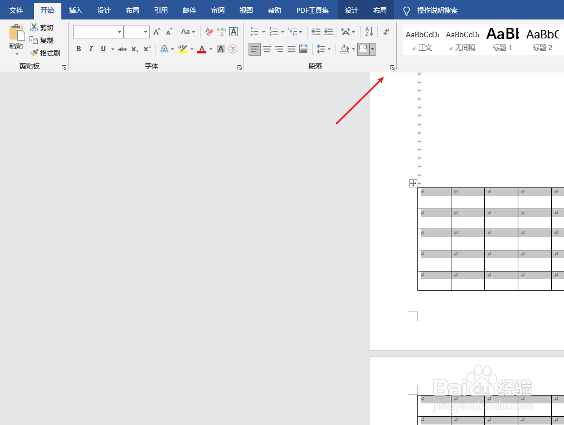Switch to the 引用 tab
Screen dimensions: 564x425
click(x=161, y=11)
